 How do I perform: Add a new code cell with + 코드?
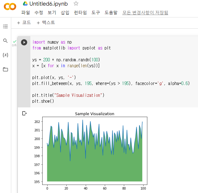point(24,23)
